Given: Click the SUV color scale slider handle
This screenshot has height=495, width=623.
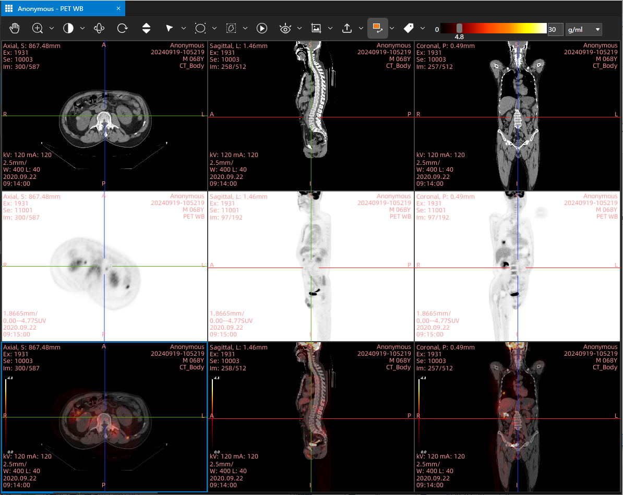Looking at the screenshot, I should tap(459, 28).
